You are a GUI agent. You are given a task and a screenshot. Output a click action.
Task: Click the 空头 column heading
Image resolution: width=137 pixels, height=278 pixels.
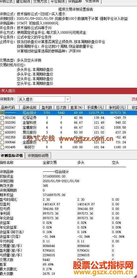click(x=115, y=162)
